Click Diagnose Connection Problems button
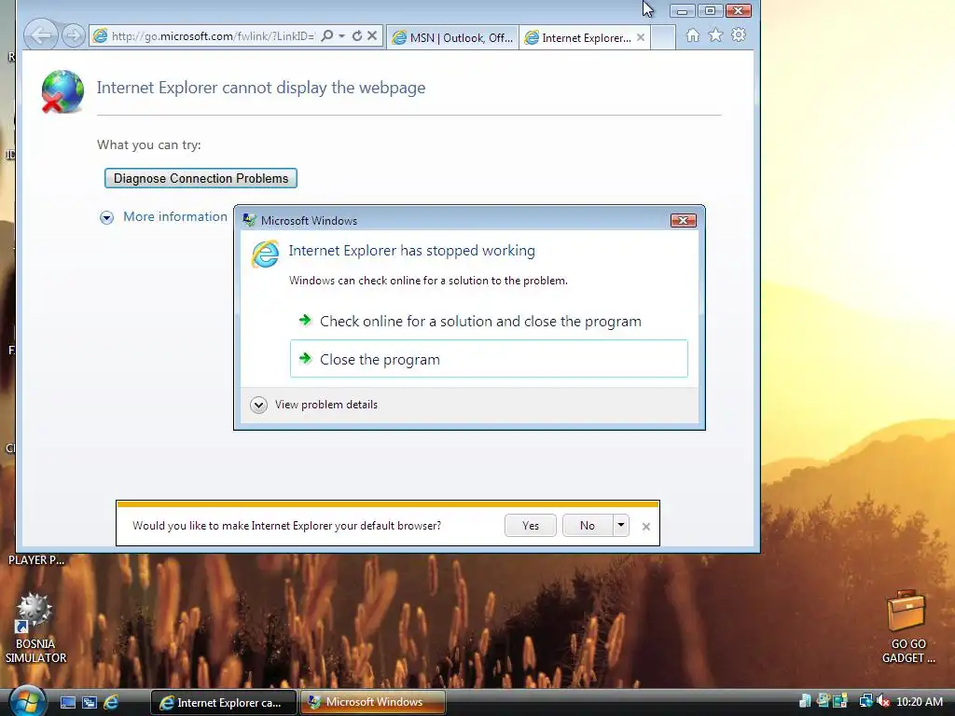955x716 pixels. [x=201, y=178]
